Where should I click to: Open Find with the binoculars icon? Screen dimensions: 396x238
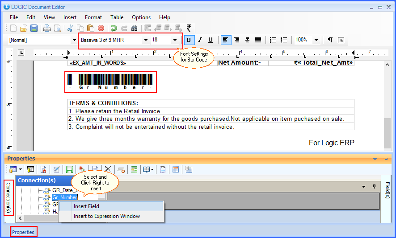135,28
